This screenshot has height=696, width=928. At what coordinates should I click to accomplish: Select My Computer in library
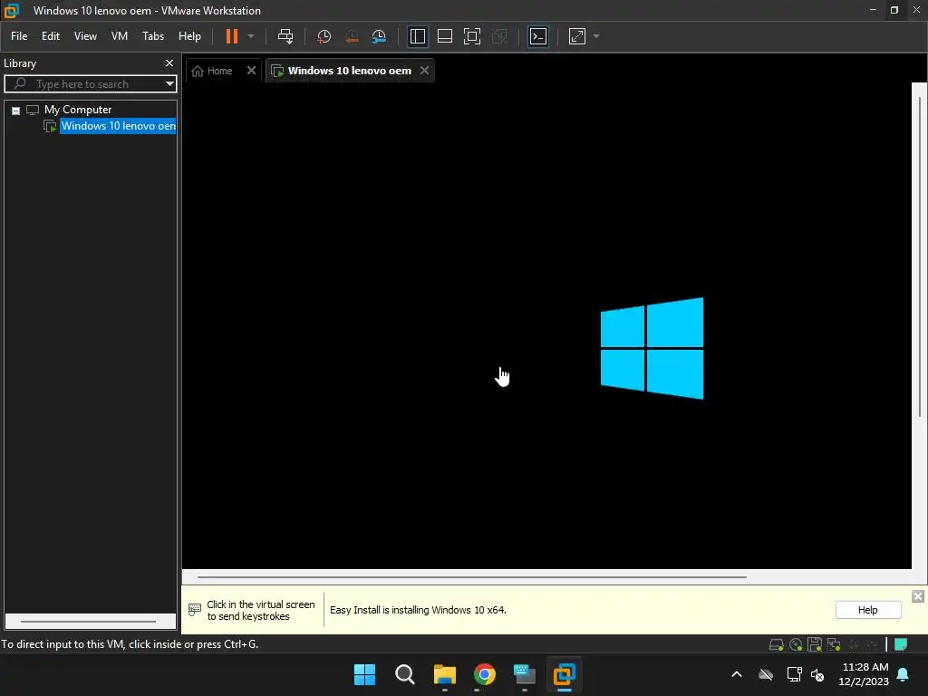pos(78,110)
